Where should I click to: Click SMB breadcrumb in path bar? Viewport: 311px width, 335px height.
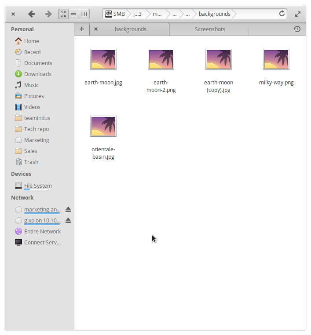(x=115, y=14)
